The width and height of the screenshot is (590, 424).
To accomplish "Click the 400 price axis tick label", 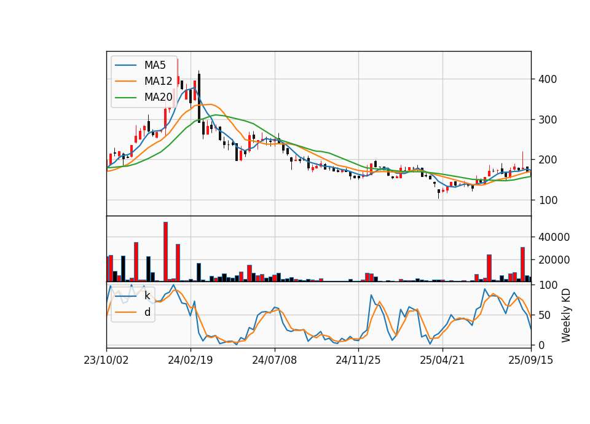I will [x=548, y=79].
